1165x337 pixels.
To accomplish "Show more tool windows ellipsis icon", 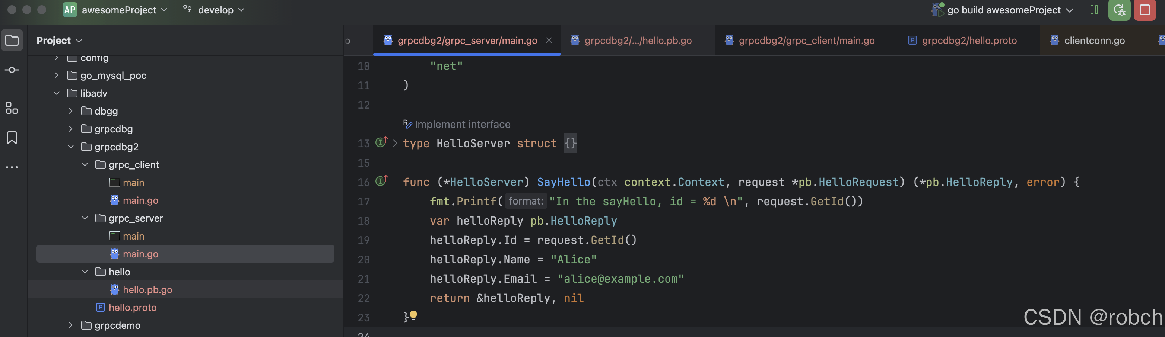I will click(x=12, y=167).
